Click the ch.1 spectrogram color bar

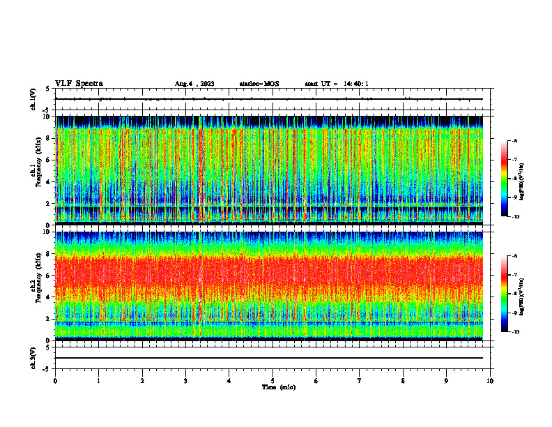click(504, 179)
